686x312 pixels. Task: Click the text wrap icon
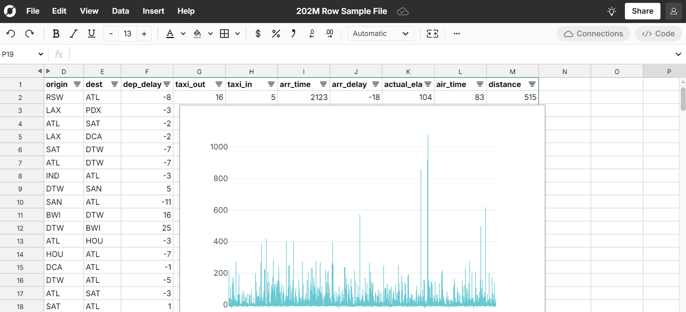click(x=432, y=34)
